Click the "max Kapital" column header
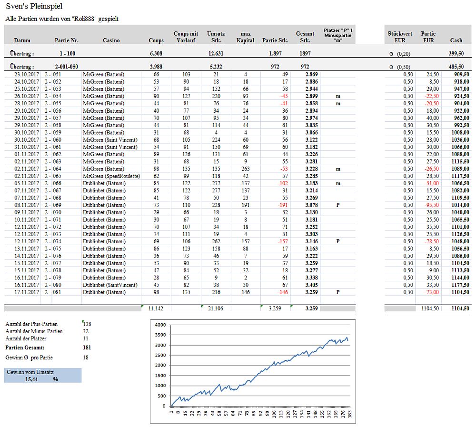This screenshot has height=427, width=476. 246,37
